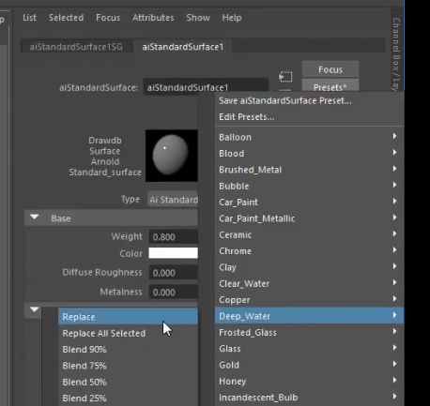Expand the Deep_Water preset submenu
The image size is (430, 406).
[x=310, y=316]
